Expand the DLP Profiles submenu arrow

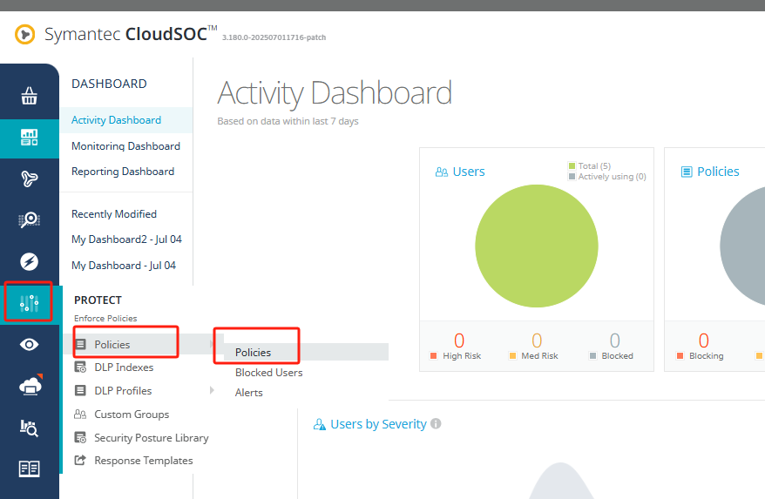tap(212, 390)
